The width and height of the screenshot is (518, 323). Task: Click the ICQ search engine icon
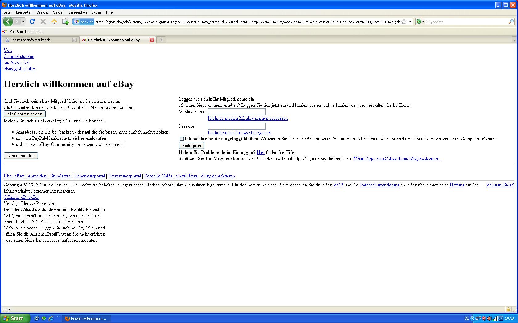(419, 22)
